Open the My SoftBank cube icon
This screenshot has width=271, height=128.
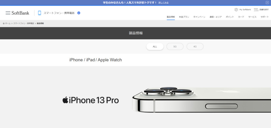click(236, 10)
